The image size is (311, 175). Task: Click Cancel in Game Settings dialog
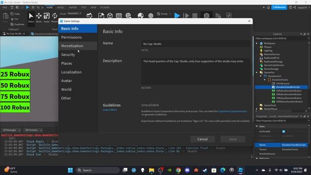click(203, 139)
